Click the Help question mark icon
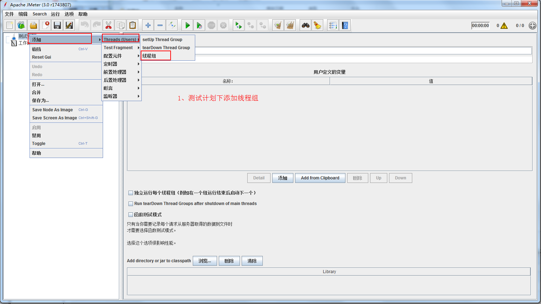The height and width of the screenshot is (304, 541). click(345, 25)
